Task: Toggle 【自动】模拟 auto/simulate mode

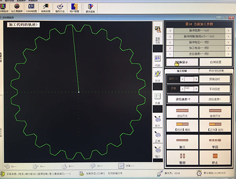Action: [x=183, y=126]
